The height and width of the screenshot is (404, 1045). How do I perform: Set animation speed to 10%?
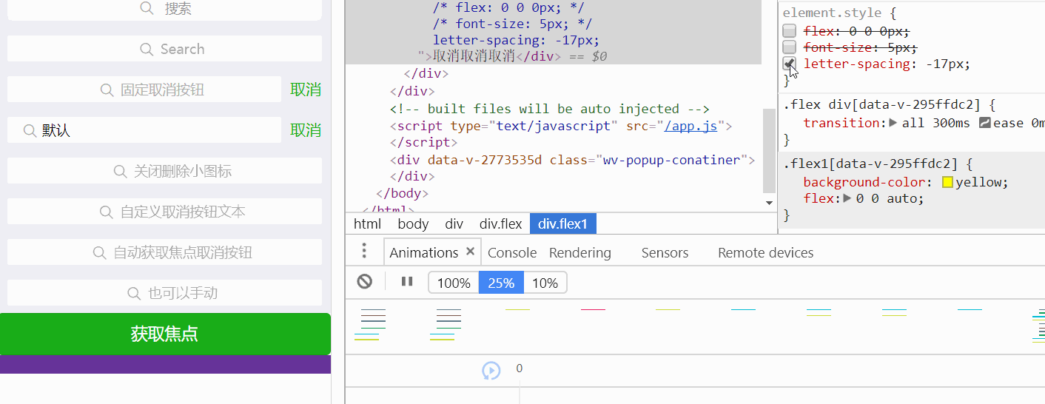pos(545,283)
